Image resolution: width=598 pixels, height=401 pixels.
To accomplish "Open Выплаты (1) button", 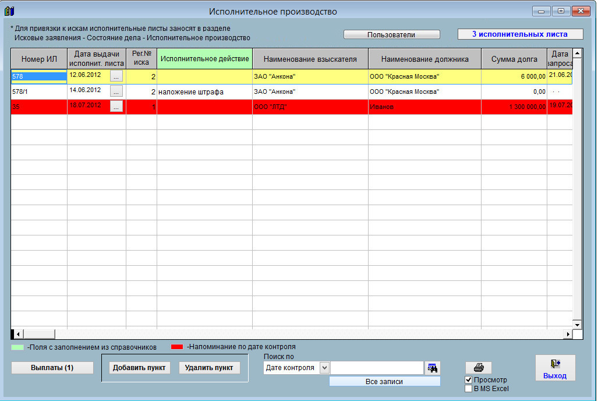I will (52, 367).
